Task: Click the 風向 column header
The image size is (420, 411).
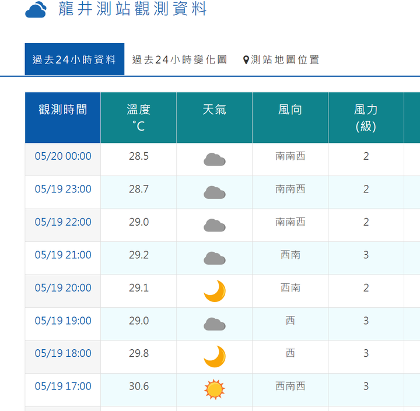Action: [x=290, y=118]
